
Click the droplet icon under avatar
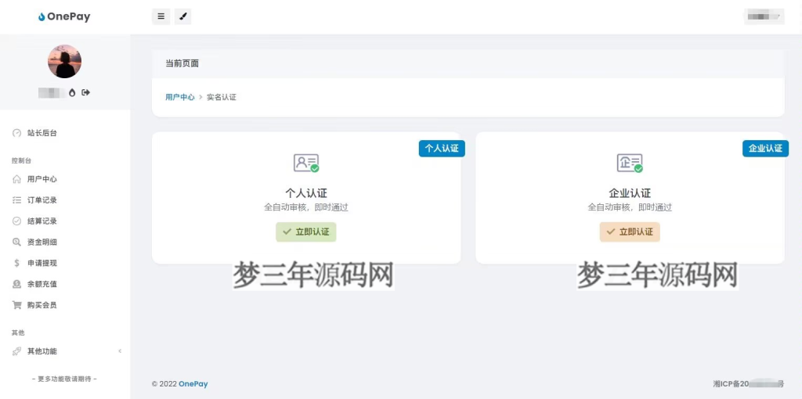point(72,92)
